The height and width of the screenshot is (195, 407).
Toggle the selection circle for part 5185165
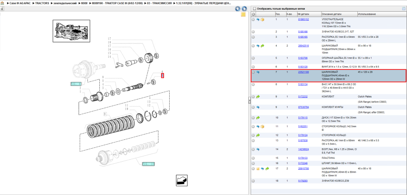tap(253, 37)
